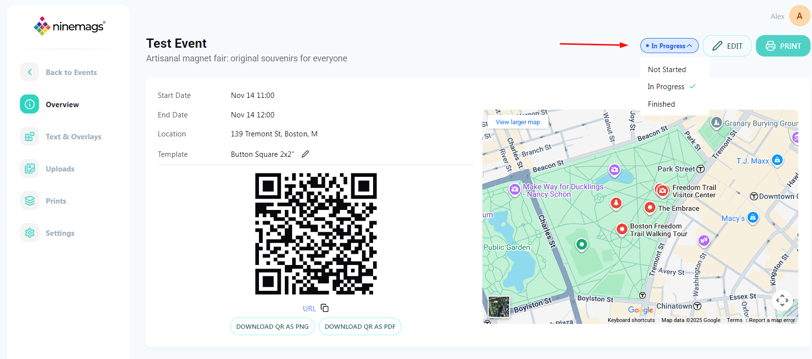Screen dimensions: 812x359
Task: Edit the template with pencil icon
Action: pyautogui.click(x=305, y=154)
